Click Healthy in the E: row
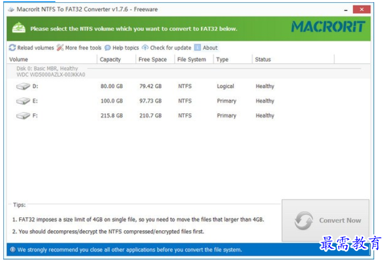This screenshot has height=260, width=386. [x=265, y=101]
